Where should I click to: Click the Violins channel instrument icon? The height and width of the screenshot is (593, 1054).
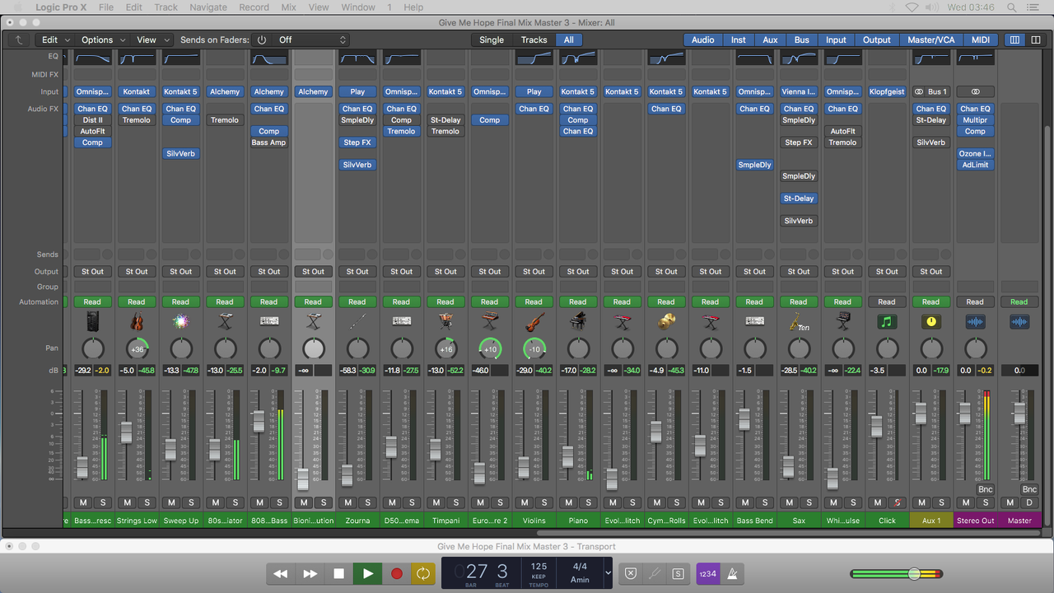pos(534,322)
